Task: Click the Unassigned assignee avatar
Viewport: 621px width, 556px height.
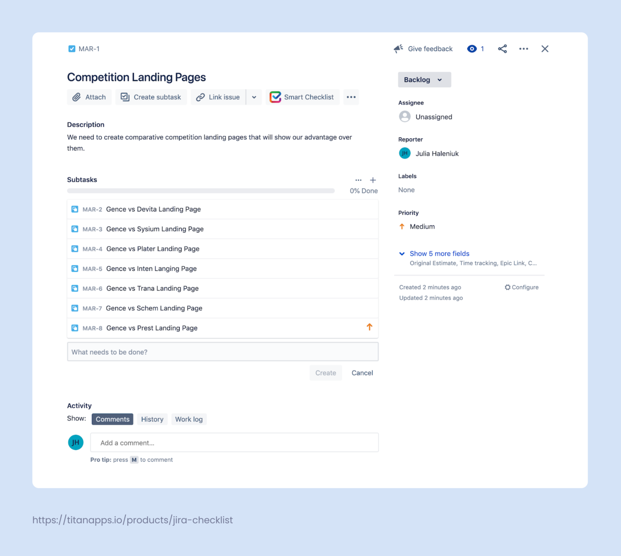Action: (405, 117)
